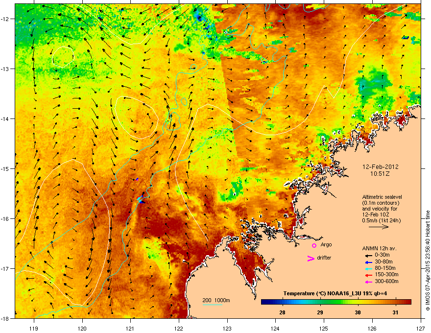Click the '(0.1m contours)' text
The image size is (431, 333).
(381, 203)
